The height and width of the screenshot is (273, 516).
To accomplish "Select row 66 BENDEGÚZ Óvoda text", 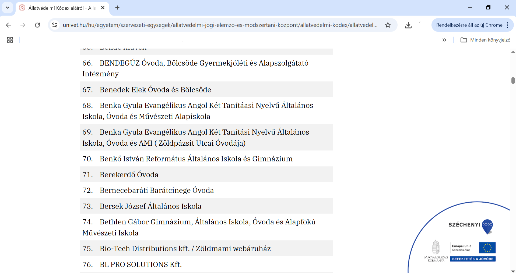I will click(x=206, y=68).
